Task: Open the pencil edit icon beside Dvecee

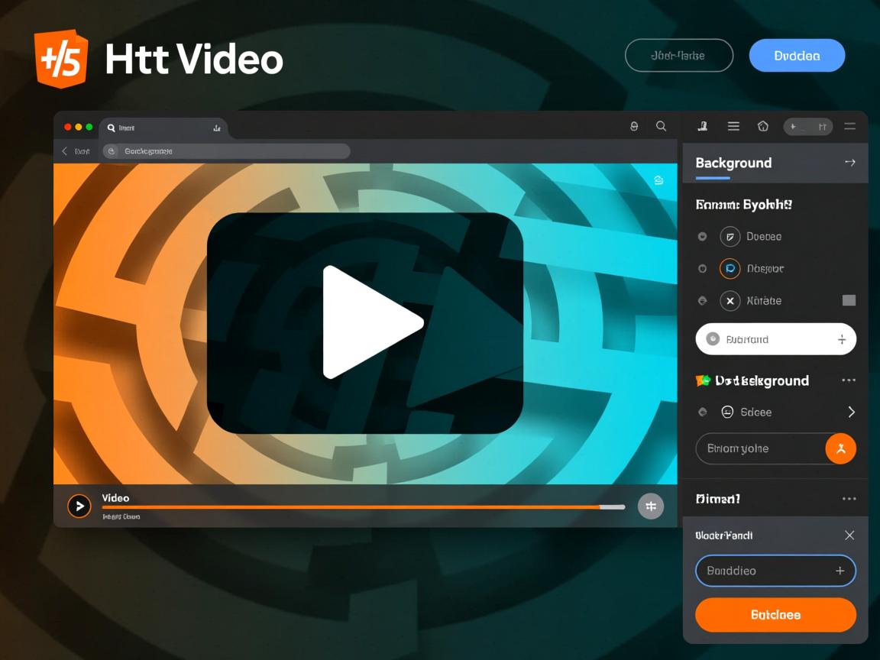Action: (x=730, y=237)
